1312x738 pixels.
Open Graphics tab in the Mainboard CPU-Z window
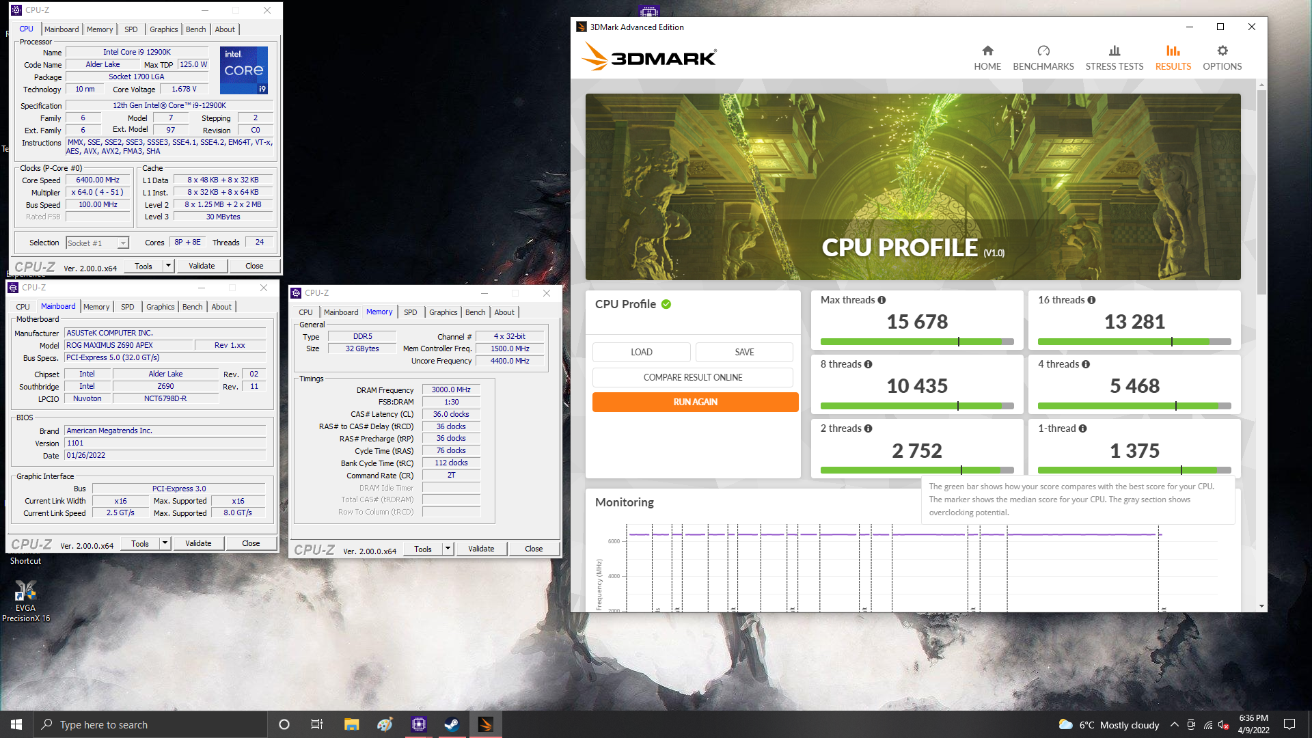point(161,307)
